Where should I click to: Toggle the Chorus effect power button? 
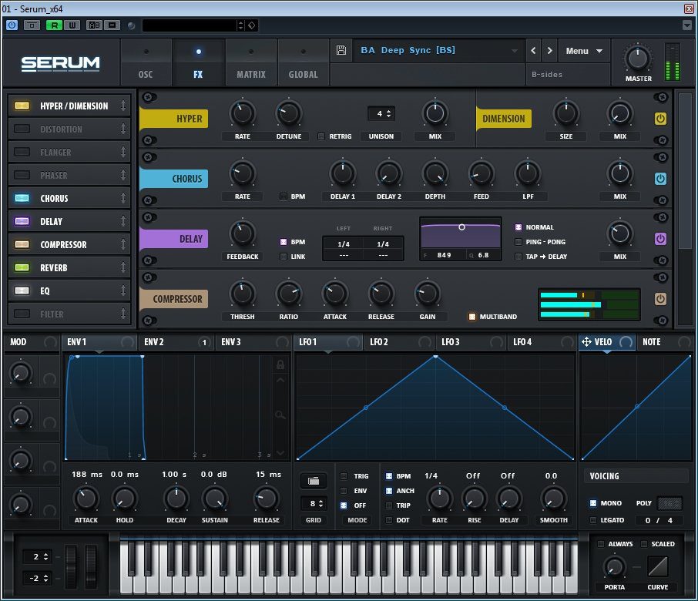(x=660, y=179)
